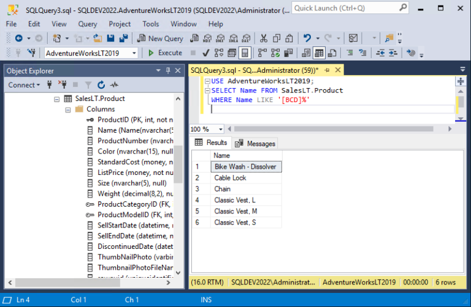Select the Cable Lock result cell

click(x=246, y=178)
